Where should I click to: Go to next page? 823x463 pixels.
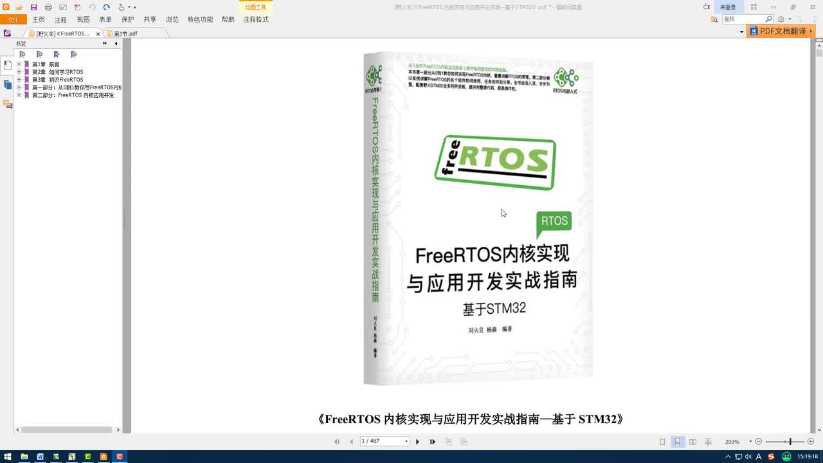pyautogui.click(x=417, y=442)
